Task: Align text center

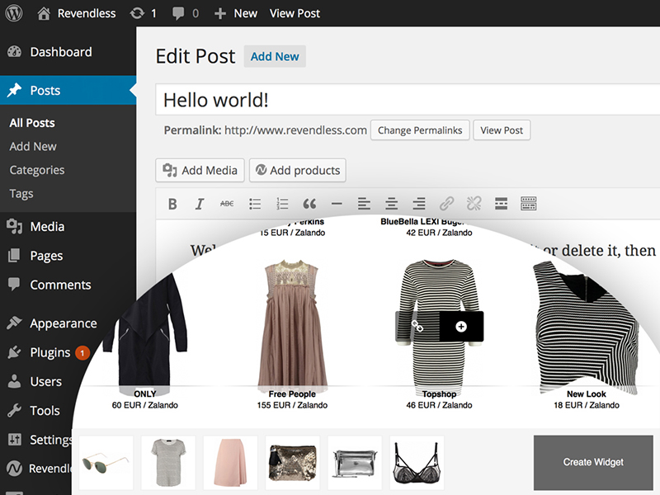Action: (391, 204)
